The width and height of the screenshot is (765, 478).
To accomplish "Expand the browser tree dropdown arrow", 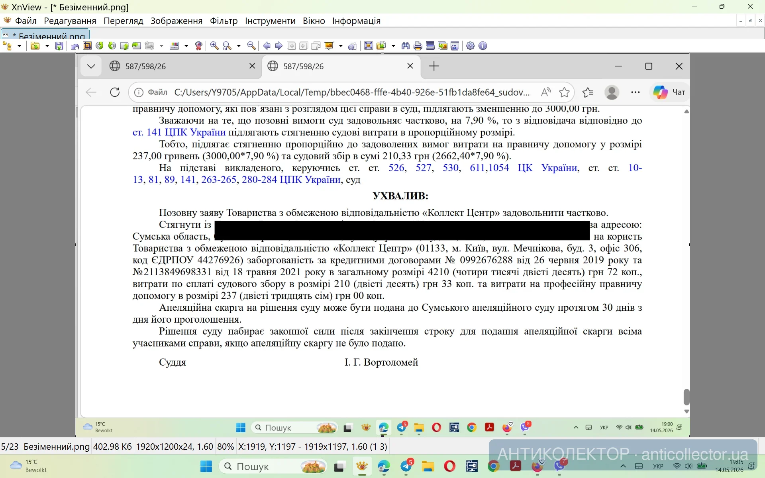I will click(x=19, y=46).
